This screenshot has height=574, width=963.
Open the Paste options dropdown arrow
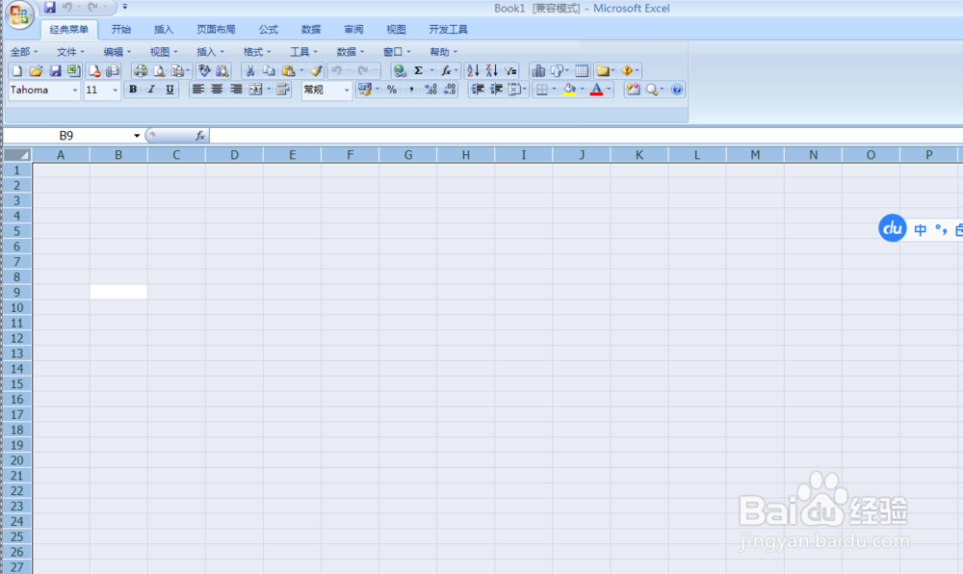(301, 71)
